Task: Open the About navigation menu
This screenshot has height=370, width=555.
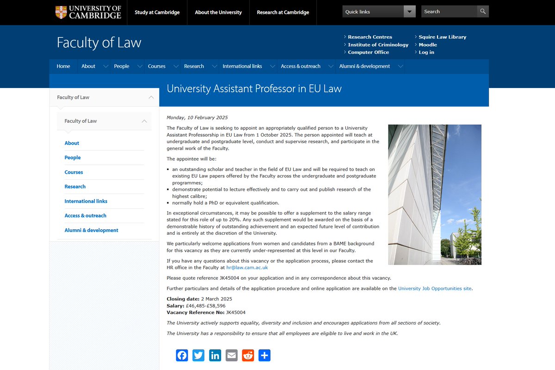Action: pyautogui.click(x=88, y=66)
